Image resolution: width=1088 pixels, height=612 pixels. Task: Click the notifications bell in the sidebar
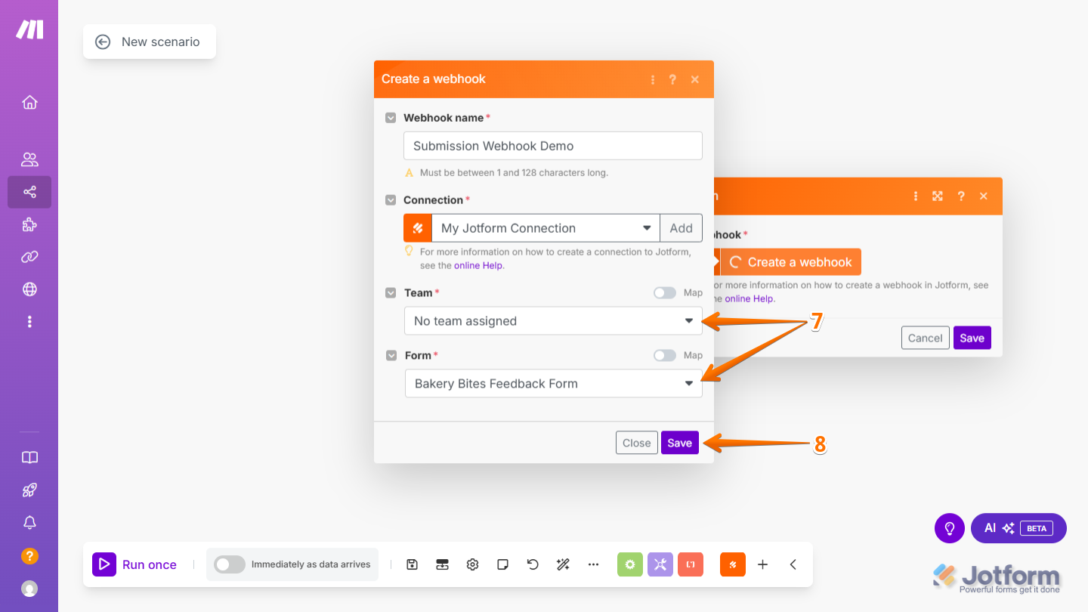coord(29,522)
